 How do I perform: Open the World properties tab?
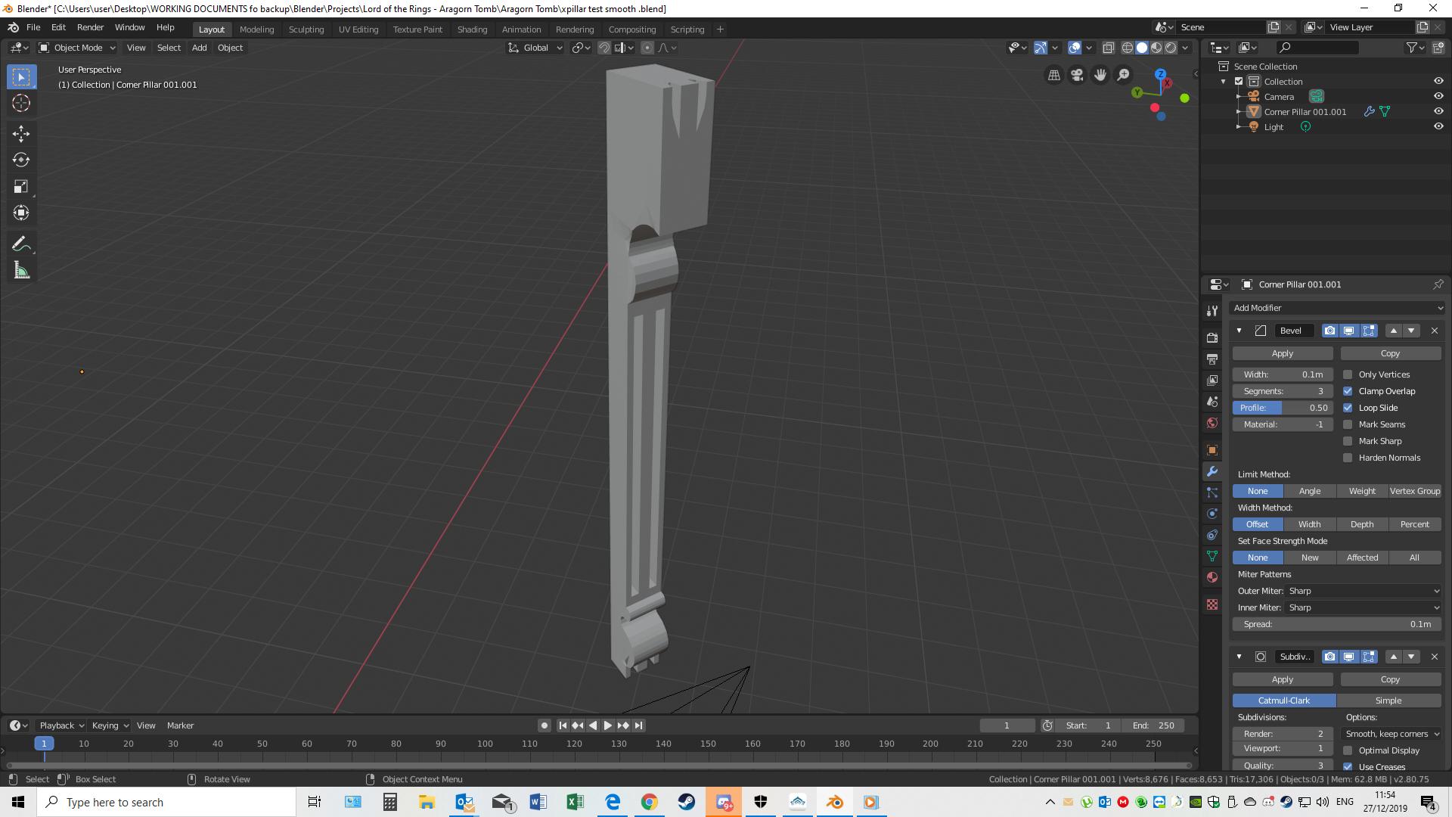click(1212, 423)
